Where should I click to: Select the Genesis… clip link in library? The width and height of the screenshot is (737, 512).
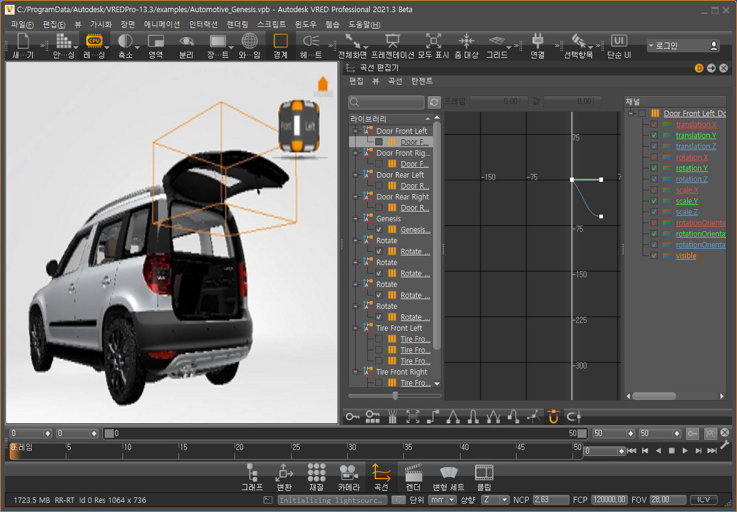(x=415, y=230)
